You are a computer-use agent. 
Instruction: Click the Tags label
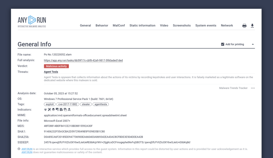(21, 104)
